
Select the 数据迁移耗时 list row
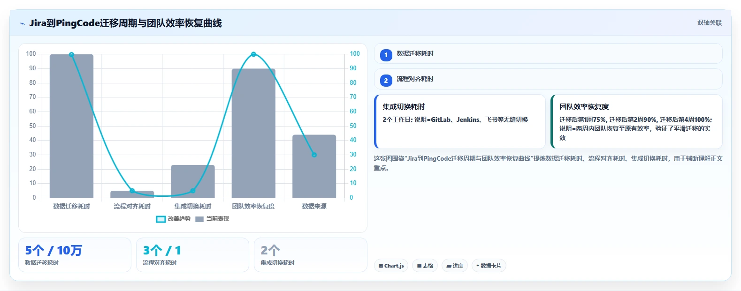[x=548, y=53]
